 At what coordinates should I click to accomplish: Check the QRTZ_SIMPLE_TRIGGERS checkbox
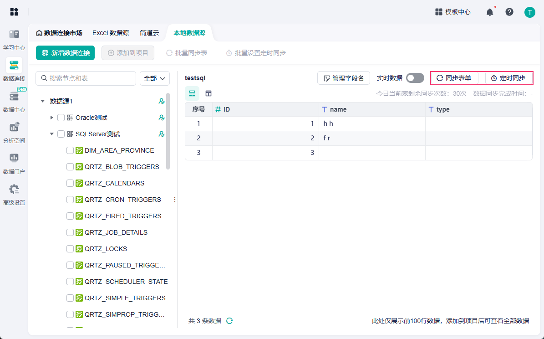point(70,298)
